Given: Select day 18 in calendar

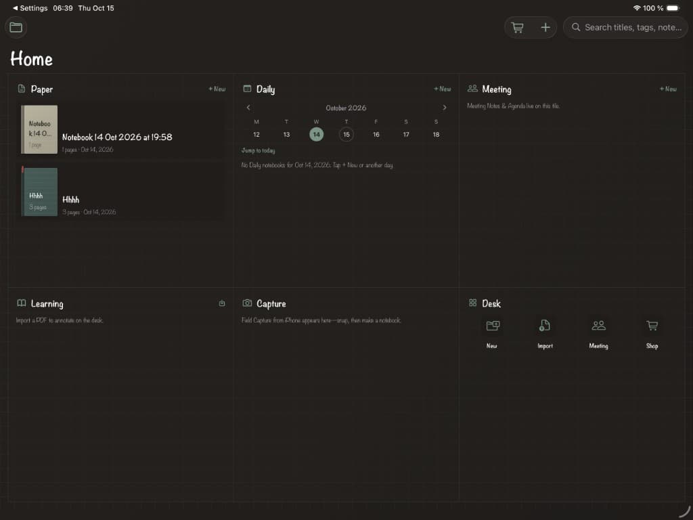Looking at the screenshot, I should pyautogui.click(x=437, y=135).
